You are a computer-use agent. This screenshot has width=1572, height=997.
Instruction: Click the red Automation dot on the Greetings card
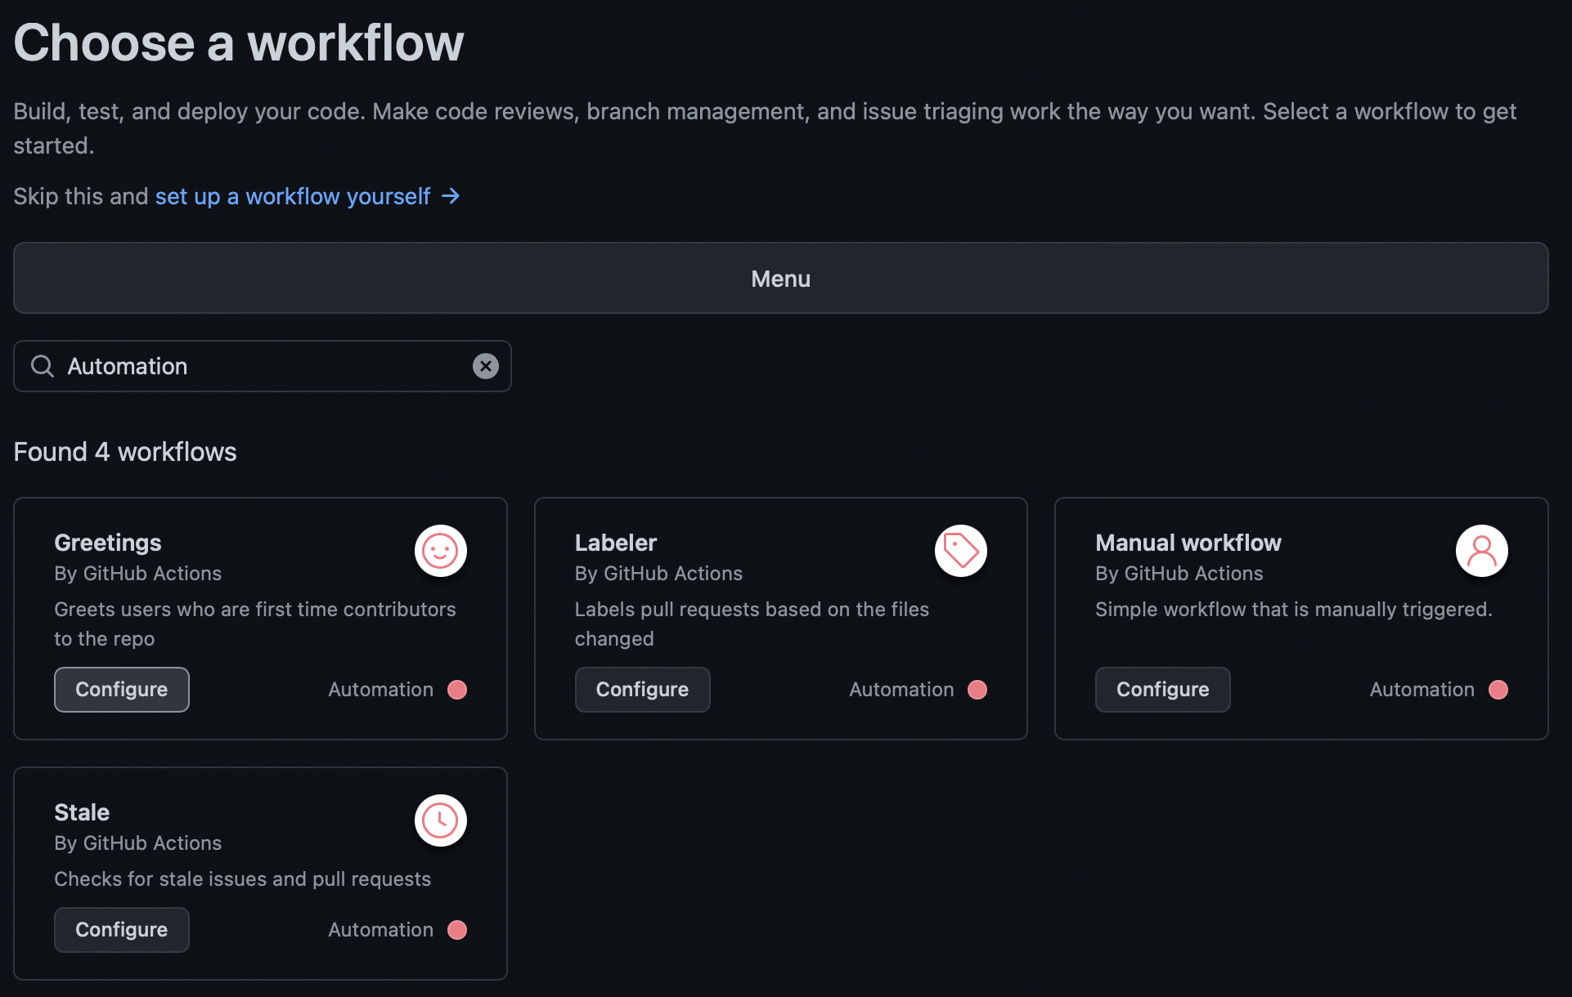(456, 690)
